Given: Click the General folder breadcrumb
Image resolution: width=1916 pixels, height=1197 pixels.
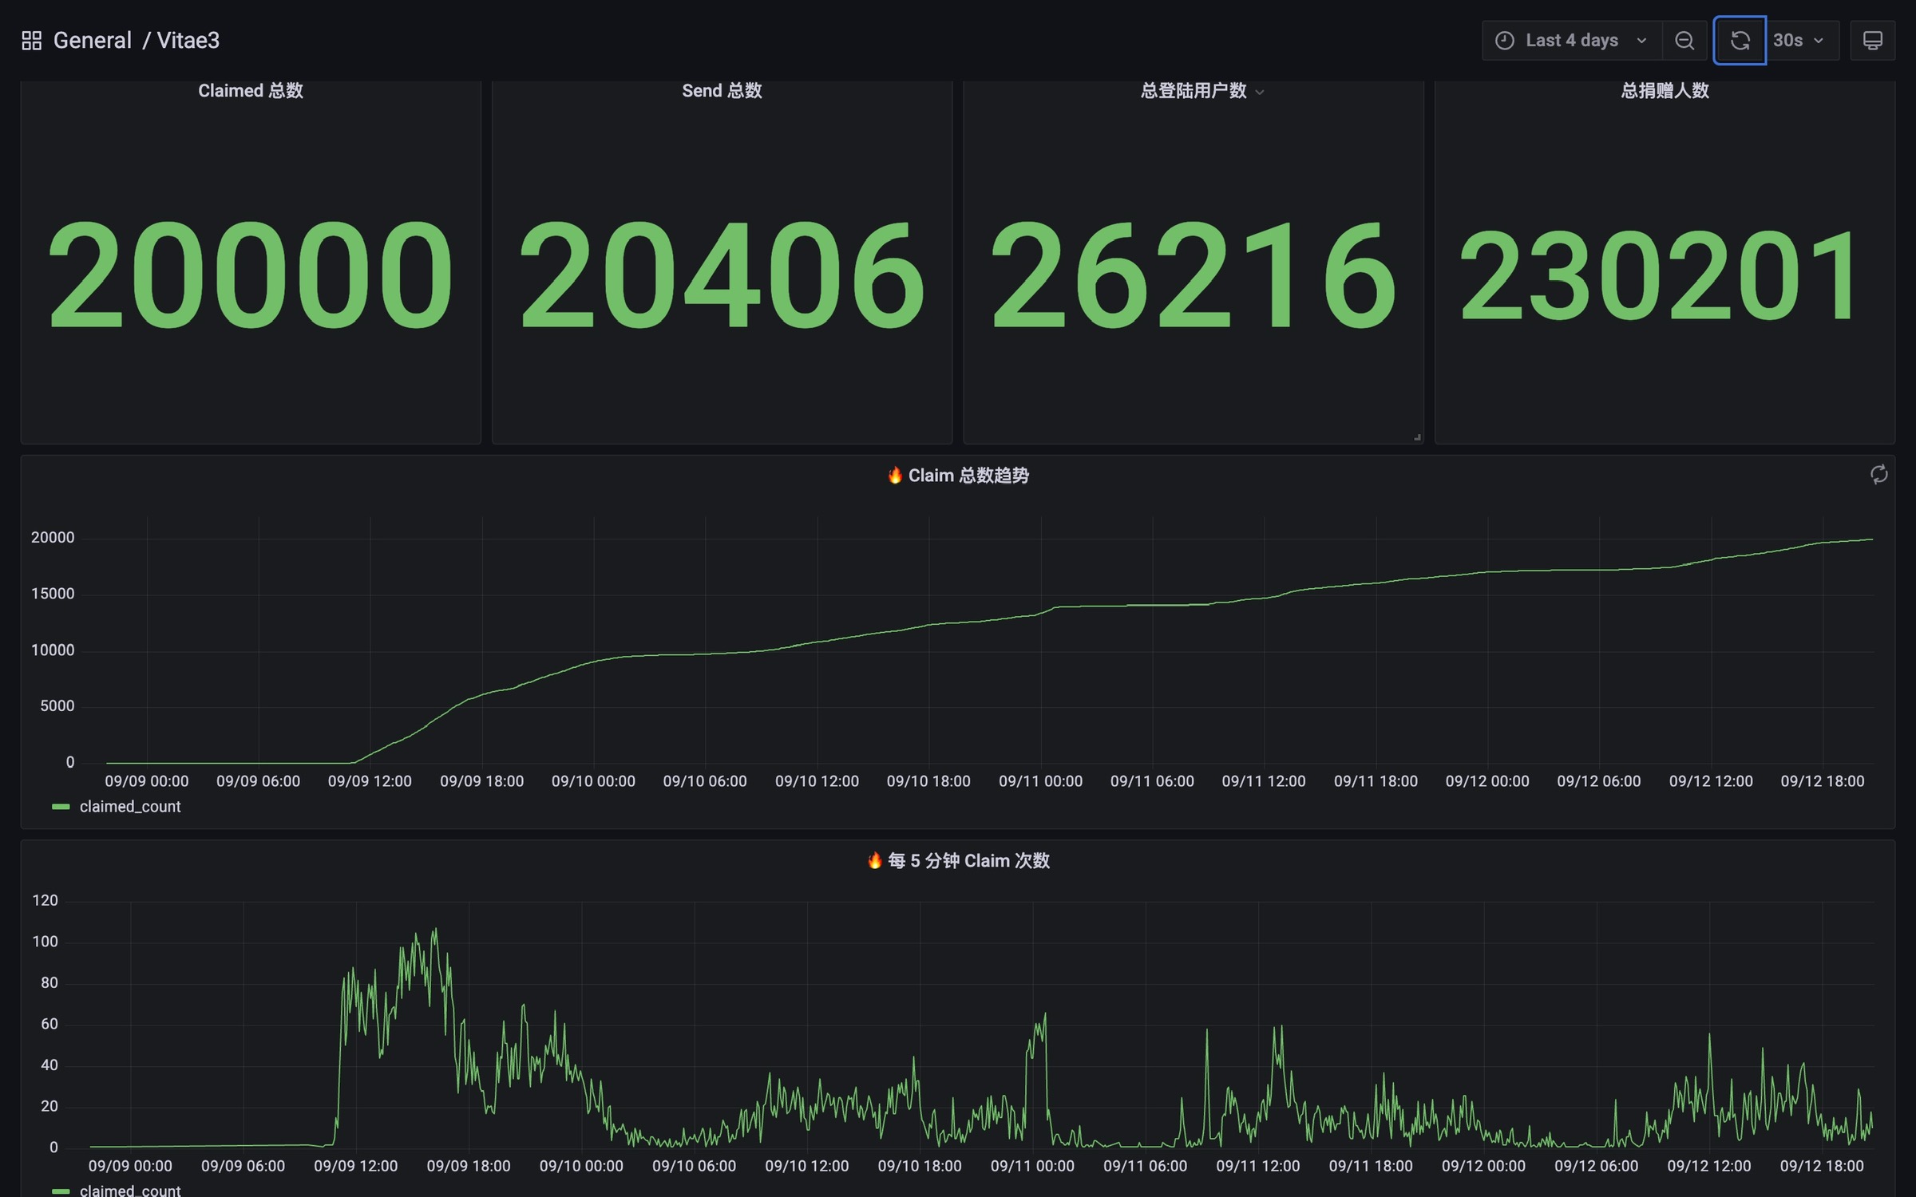Looking at the screenshot, I should (92, 41).
